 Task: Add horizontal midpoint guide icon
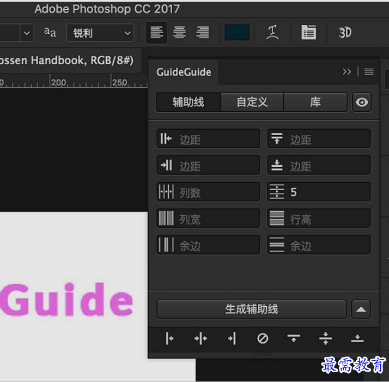326,338
